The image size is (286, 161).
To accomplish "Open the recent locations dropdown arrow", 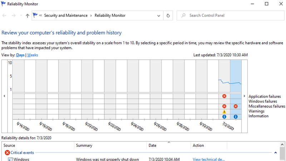I will (21, 15).
